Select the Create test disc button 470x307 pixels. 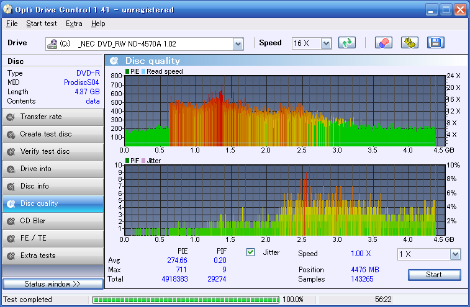point(53,134)
